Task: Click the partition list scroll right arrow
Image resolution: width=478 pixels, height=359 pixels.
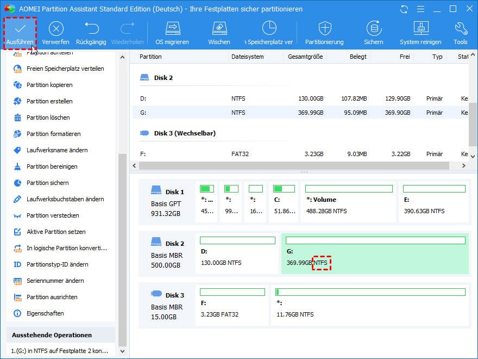Action: 464,166
